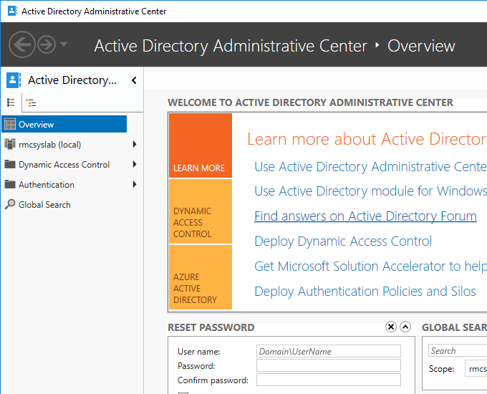Click the Password input field

(x=329, y=365)
